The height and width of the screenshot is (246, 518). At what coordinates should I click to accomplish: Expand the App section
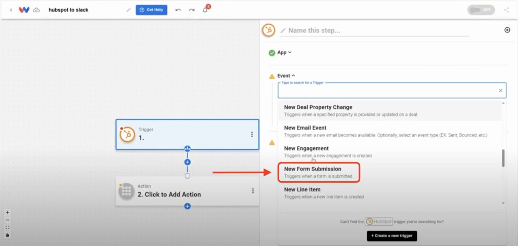point(284,53)
